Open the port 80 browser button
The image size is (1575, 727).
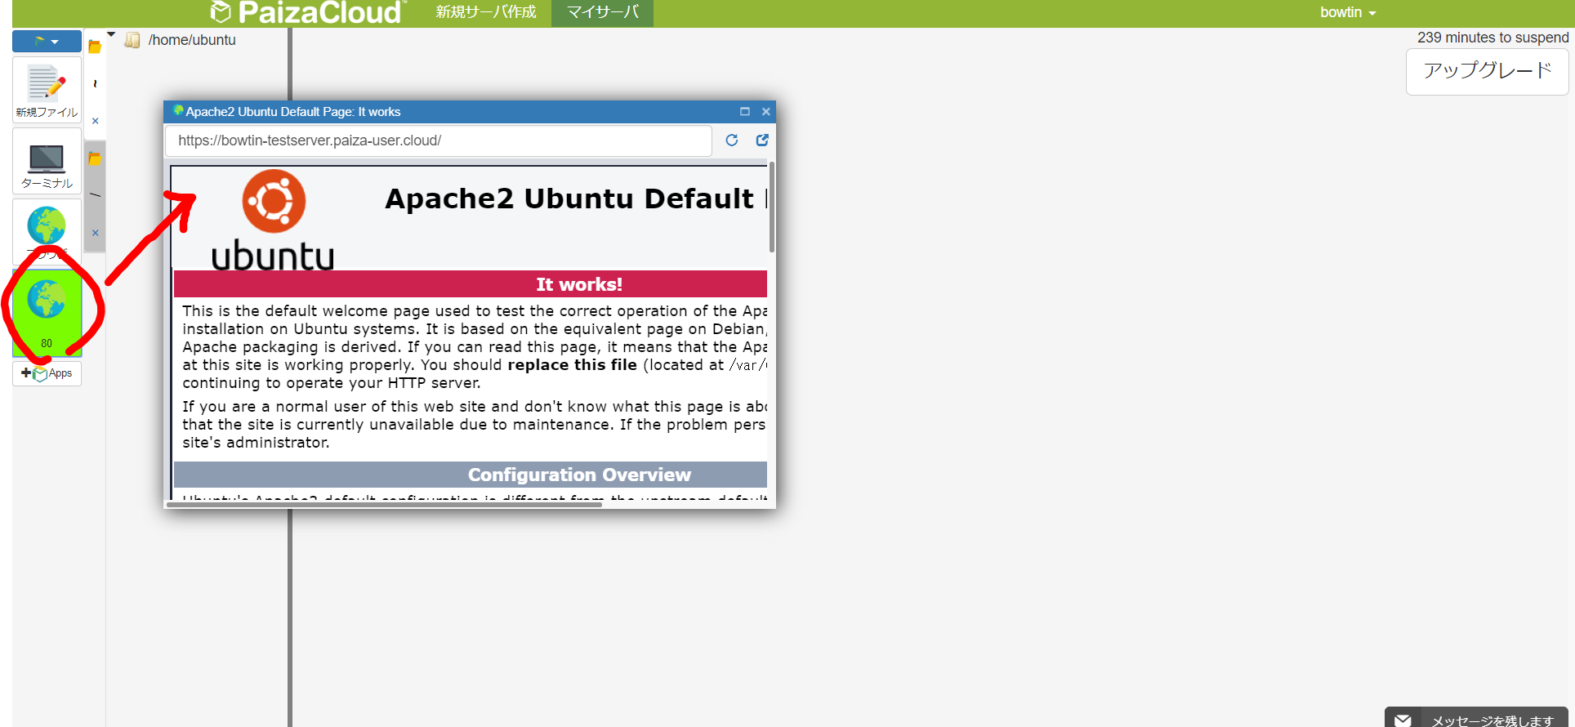tap(47, 314)
